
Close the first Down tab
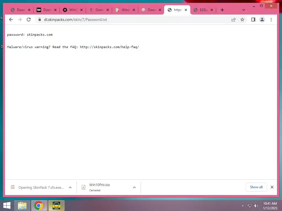click(x=29, y=10)
